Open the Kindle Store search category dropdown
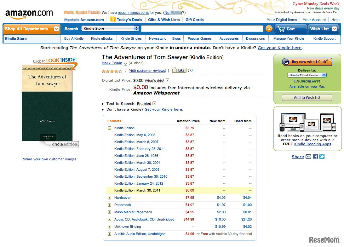344x247 pixels. tap(110, 28)
